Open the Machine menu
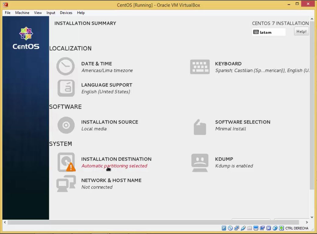 [22, 13]
